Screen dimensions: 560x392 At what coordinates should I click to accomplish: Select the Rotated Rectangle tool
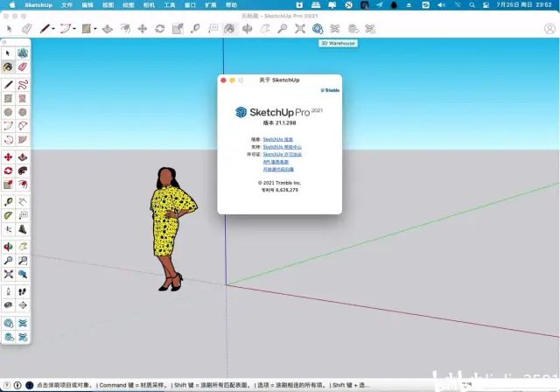pos(23,98)
